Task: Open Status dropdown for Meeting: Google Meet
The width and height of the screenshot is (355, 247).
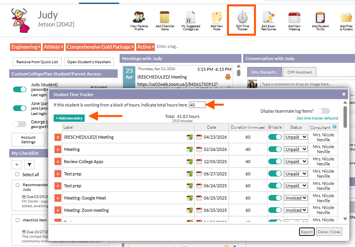Action: pos(296,198)
